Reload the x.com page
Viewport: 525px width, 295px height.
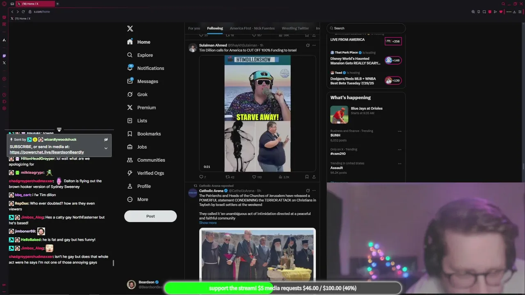pos(23,11)
